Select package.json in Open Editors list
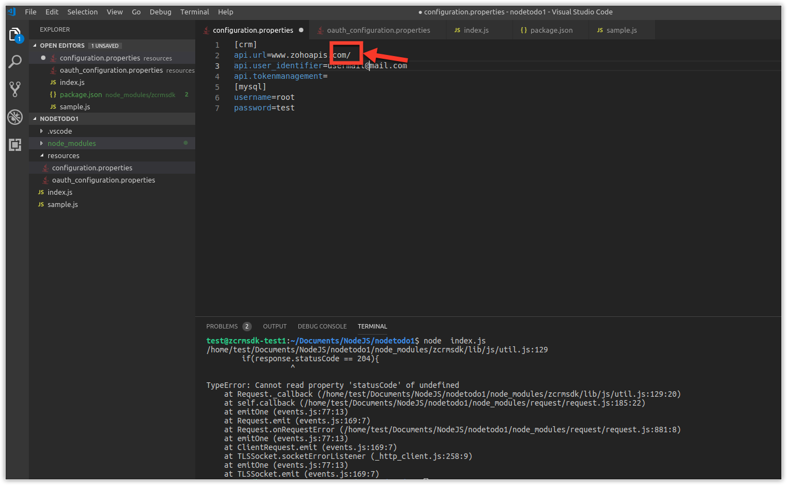Viewport: 787px width, 485px height. [x=112, y=94]
